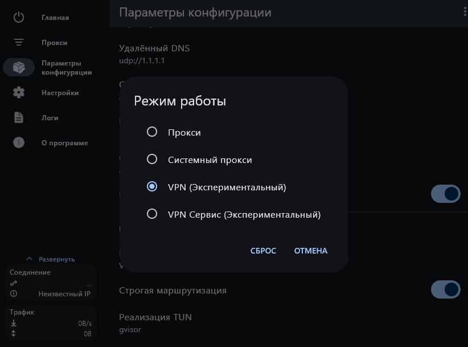The width and height of the screenshot is (468, 347).
Task: Click the Параметры конфигурации box icon
Action: tap(19, 67)
